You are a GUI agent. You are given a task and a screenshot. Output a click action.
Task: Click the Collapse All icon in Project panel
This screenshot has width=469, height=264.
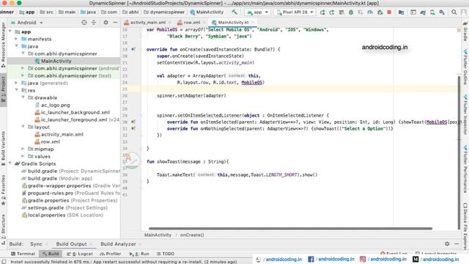pyautogui.click(x=94, y=23)
